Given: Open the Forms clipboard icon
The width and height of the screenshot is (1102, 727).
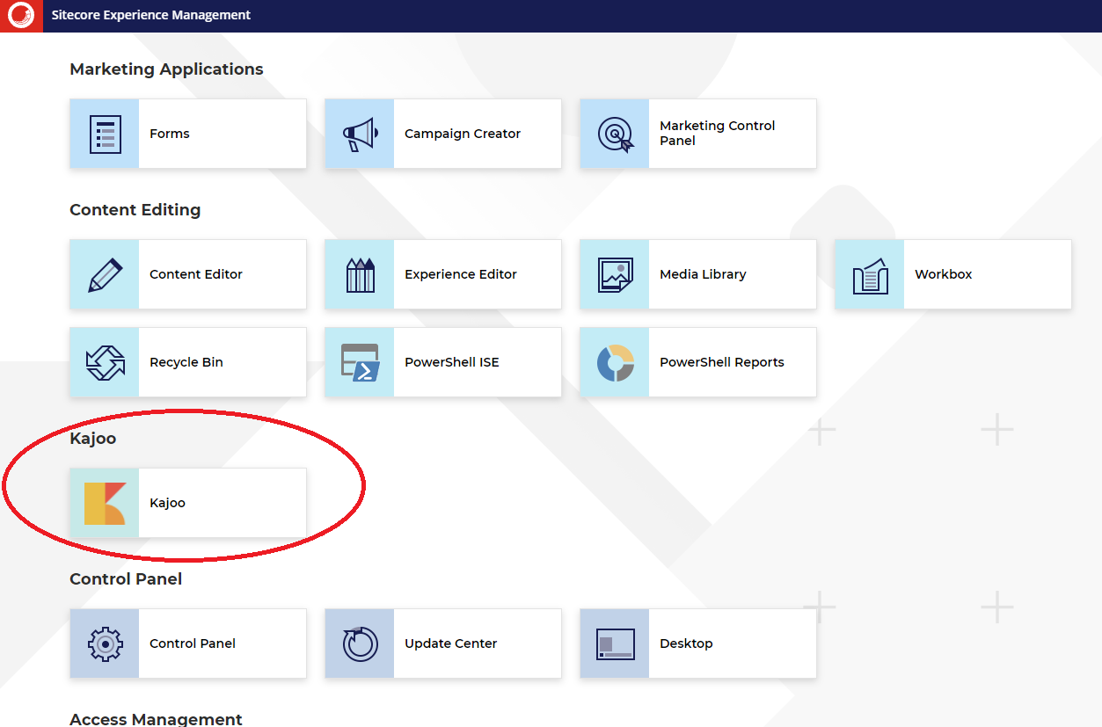Looking at the screenshot, I should tap(105, 134).
